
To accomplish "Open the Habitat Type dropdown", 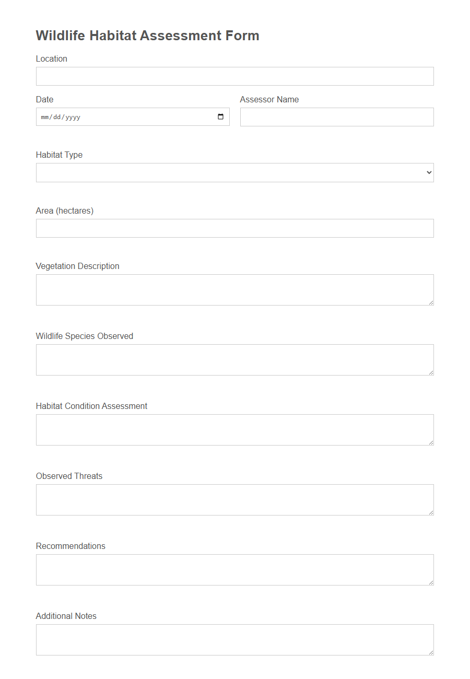I will 235,172.
